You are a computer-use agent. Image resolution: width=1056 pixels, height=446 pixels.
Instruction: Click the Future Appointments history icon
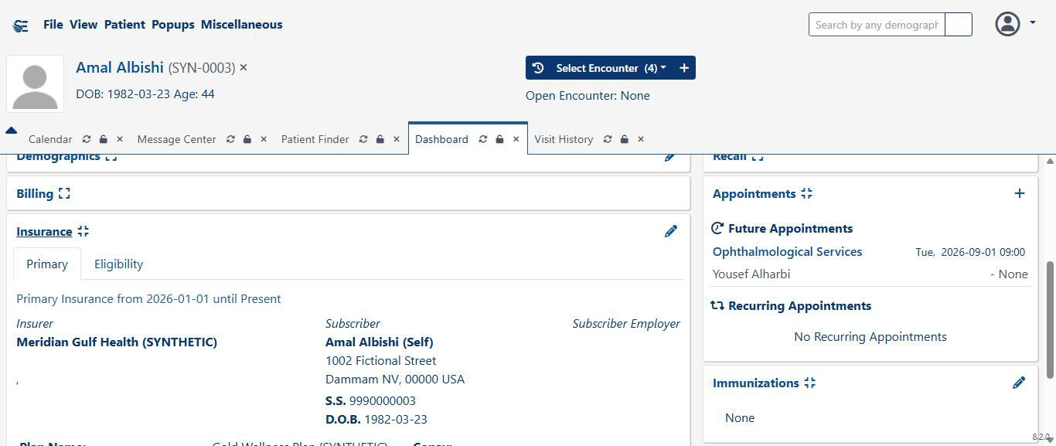pyautogui.click(x=717, y=229)
